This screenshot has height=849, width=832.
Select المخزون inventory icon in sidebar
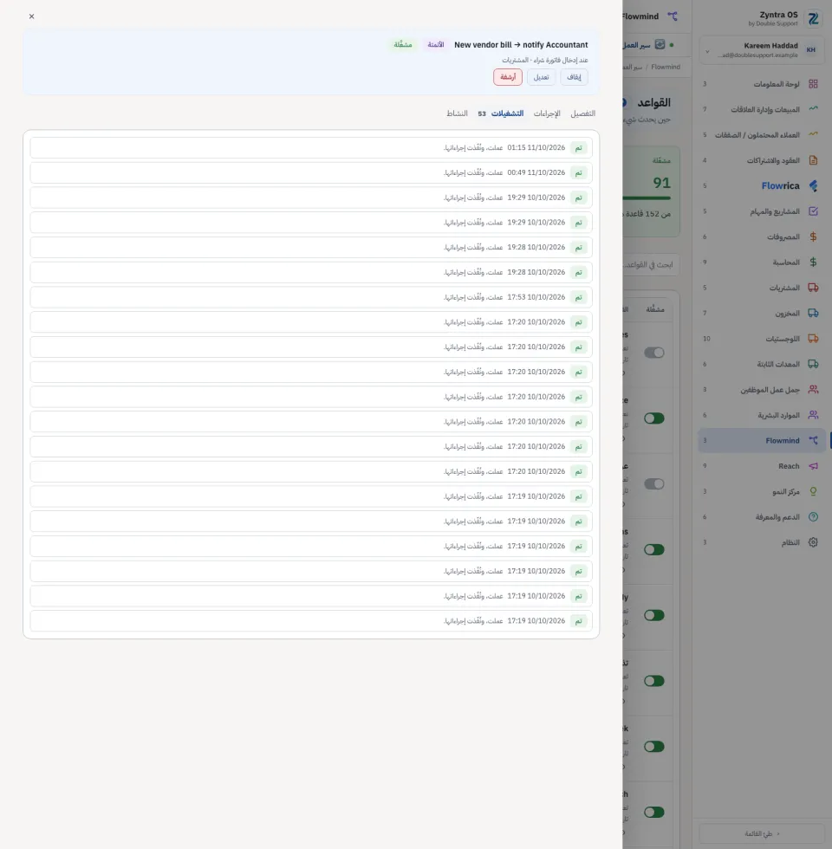[813, 313]
